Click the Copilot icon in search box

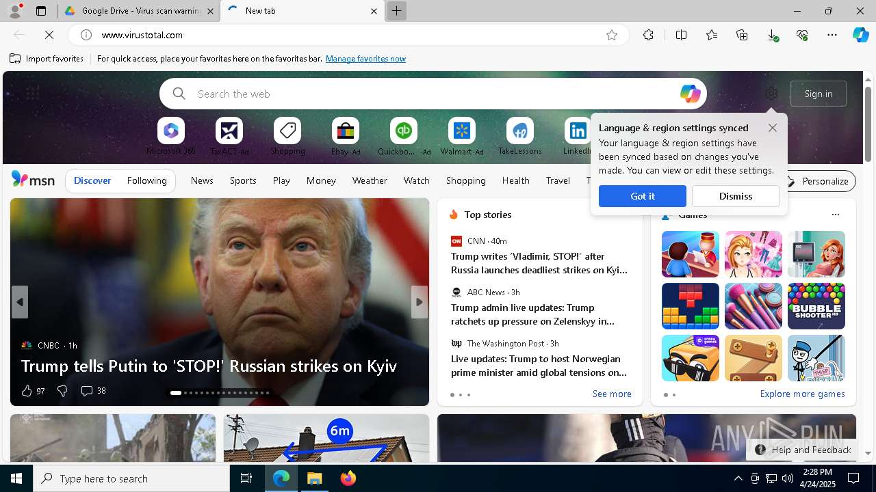pyautogui.click(x=690, y=94)
